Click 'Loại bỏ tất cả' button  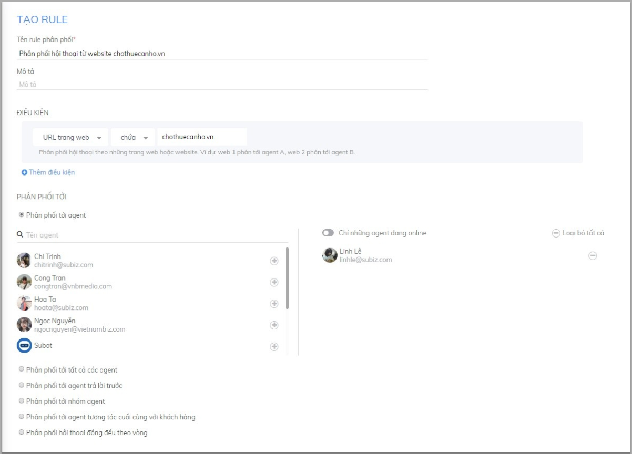578,233
